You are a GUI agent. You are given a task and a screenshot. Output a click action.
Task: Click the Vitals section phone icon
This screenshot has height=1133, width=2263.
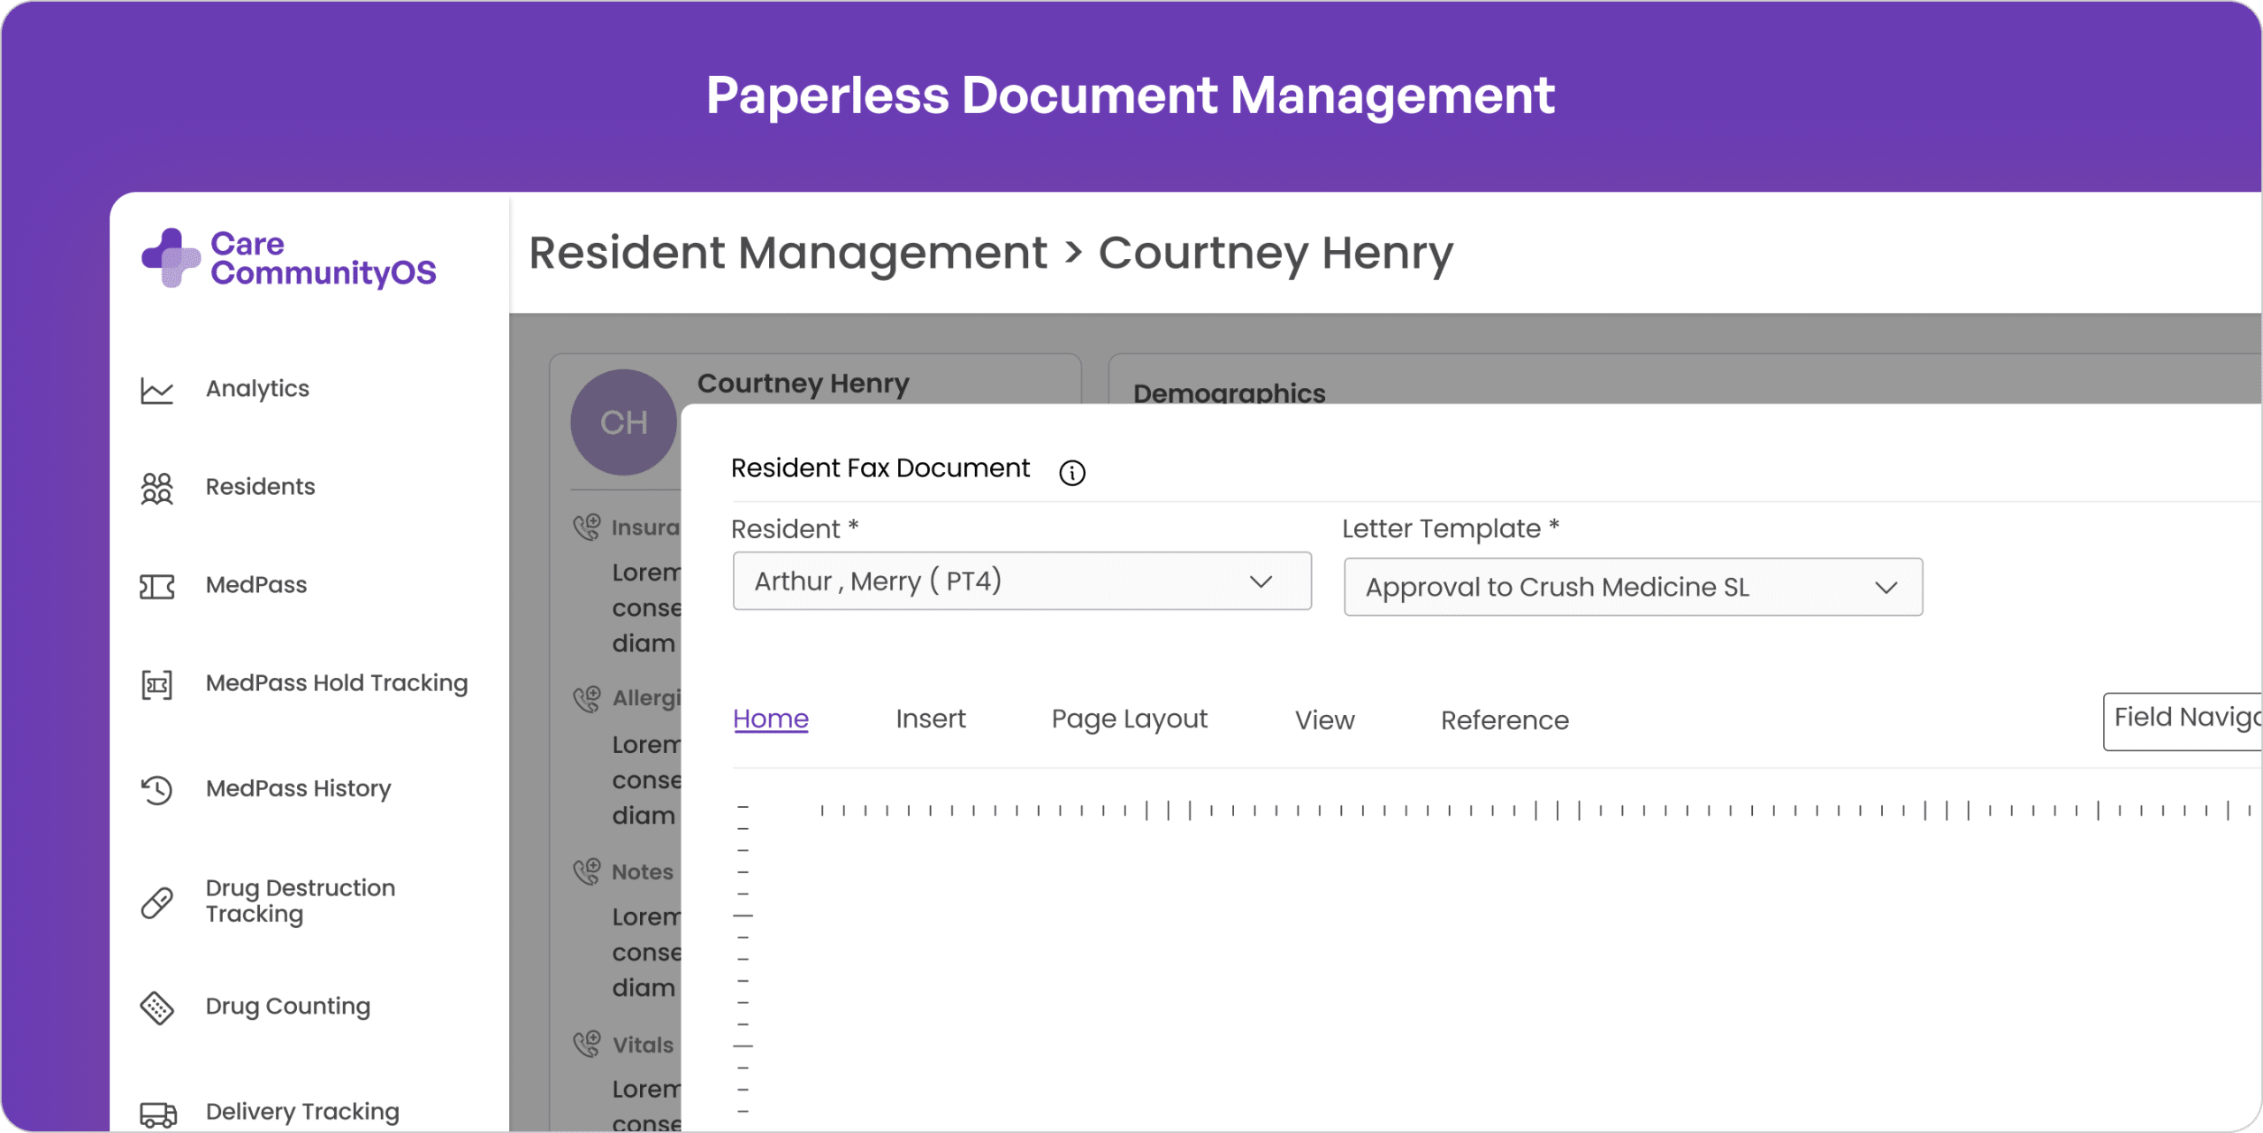tap(587, 1044)
